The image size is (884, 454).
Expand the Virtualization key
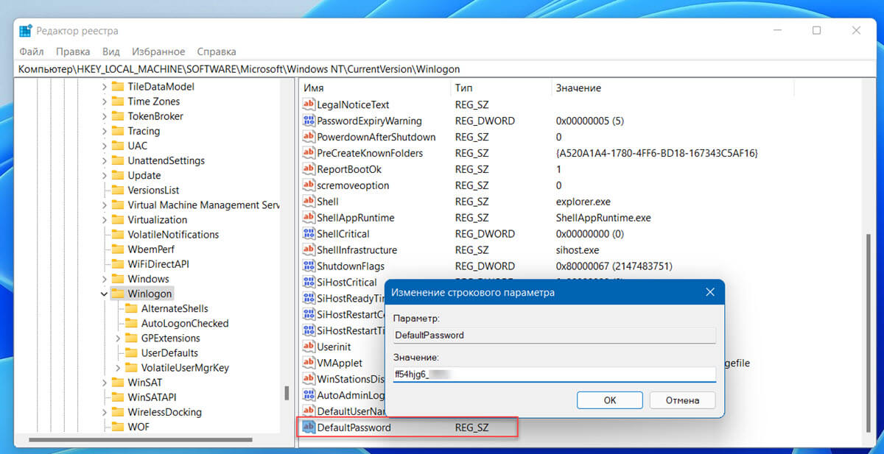coord(104,219)
